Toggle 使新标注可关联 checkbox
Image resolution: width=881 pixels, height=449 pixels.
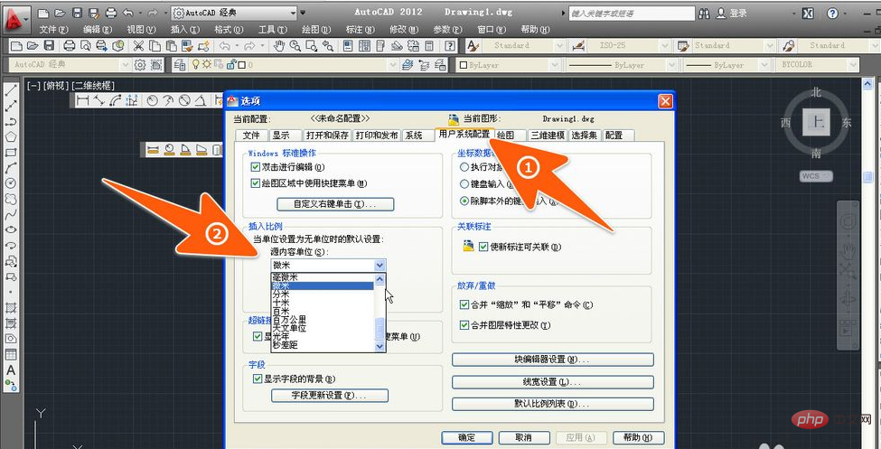coord(483,246)
